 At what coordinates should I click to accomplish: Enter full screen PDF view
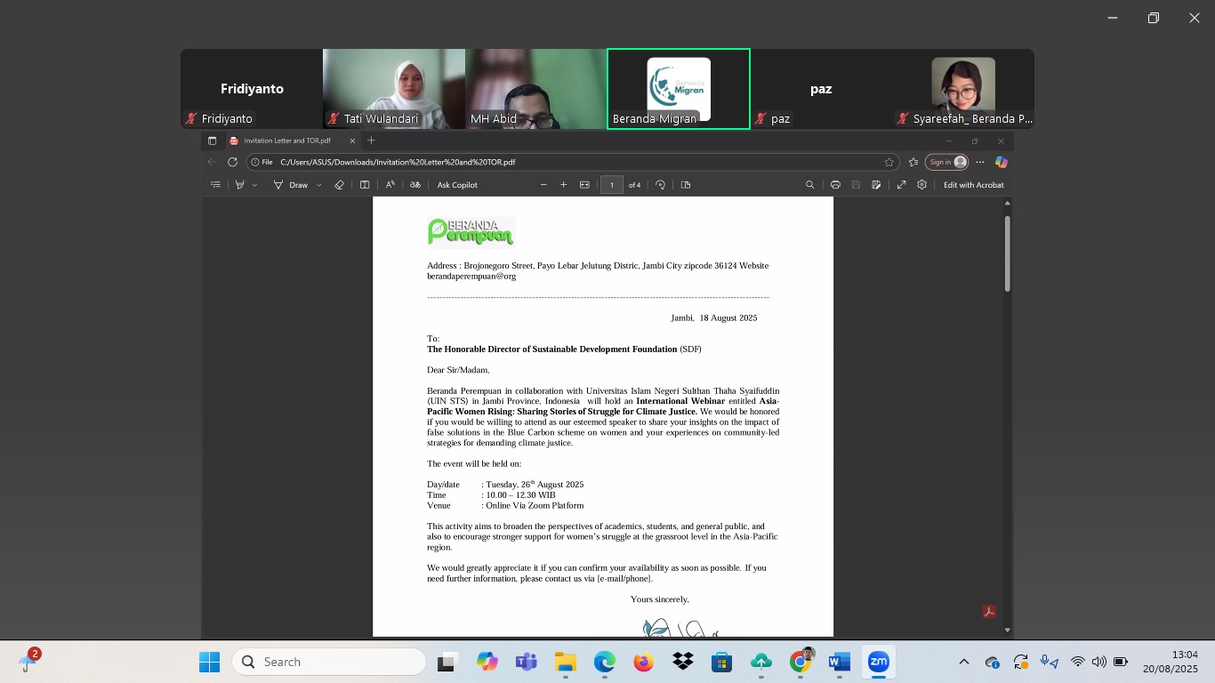pyautogui.click(x=901, y=185)
